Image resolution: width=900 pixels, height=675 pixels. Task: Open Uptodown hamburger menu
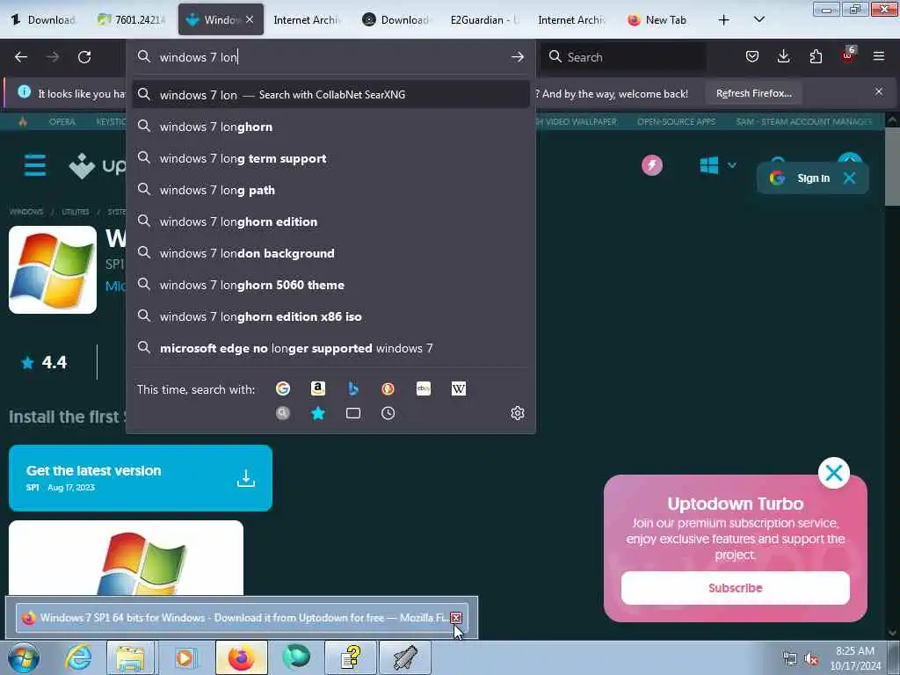[35, 165]
